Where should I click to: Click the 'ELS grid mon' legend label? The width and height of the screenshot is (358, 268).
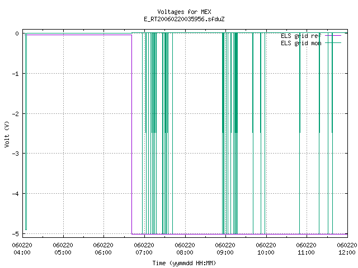(301, 43)
